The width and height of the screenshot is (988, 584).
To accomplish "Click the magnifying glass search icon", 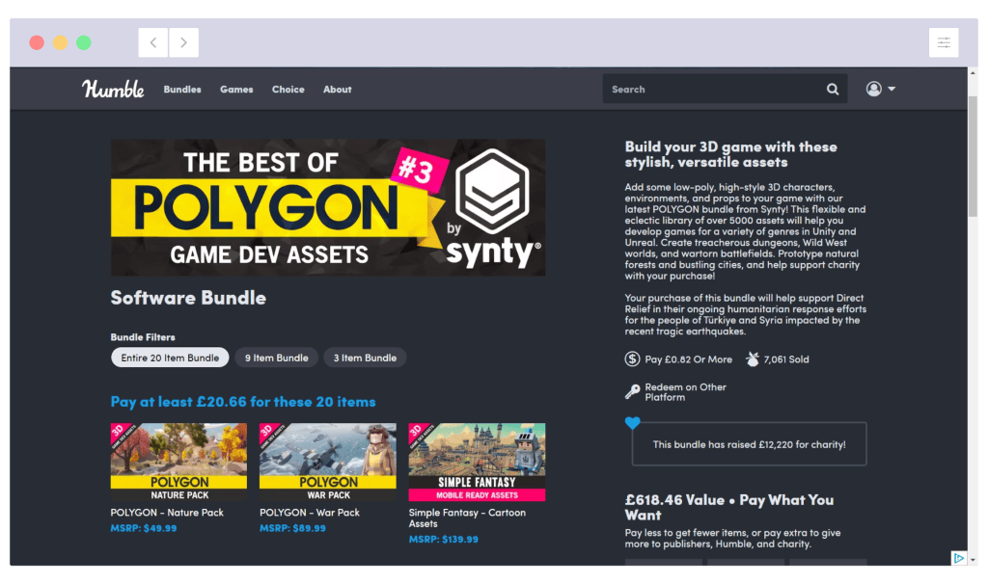I will [833, 90].
